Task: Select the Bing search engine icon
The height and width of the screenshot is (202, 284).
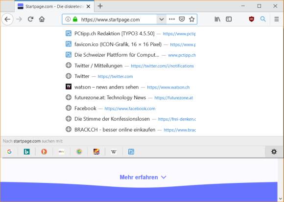Action: pos(27,152)
